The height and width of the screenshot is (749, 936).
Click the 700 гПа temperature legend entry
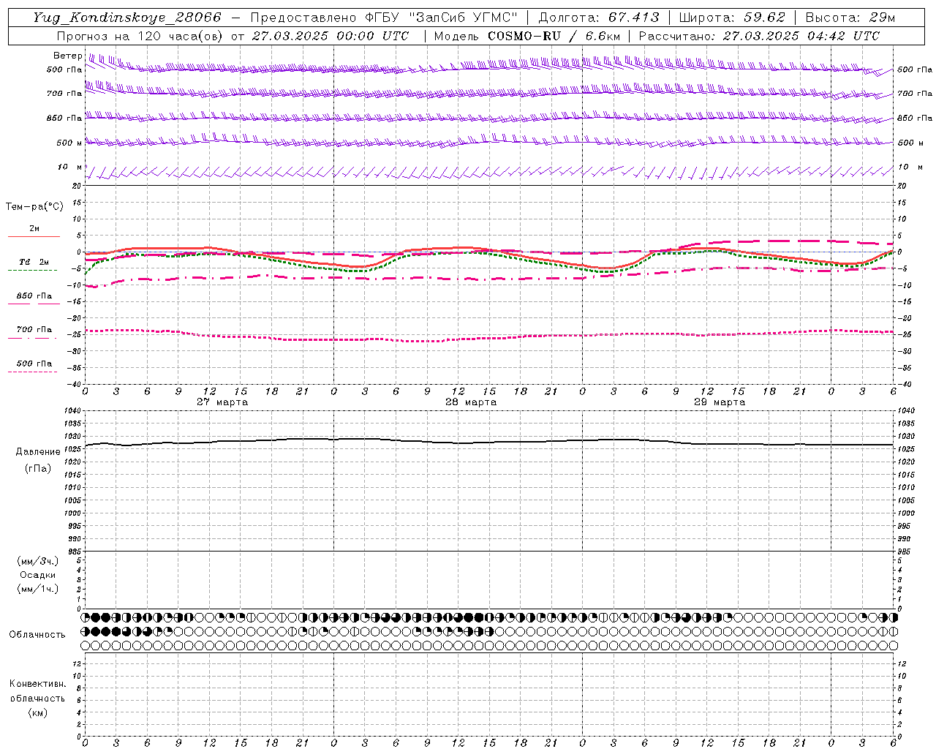34,330
